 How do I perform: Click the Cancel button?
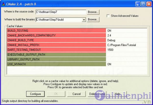tap(76, 94)
